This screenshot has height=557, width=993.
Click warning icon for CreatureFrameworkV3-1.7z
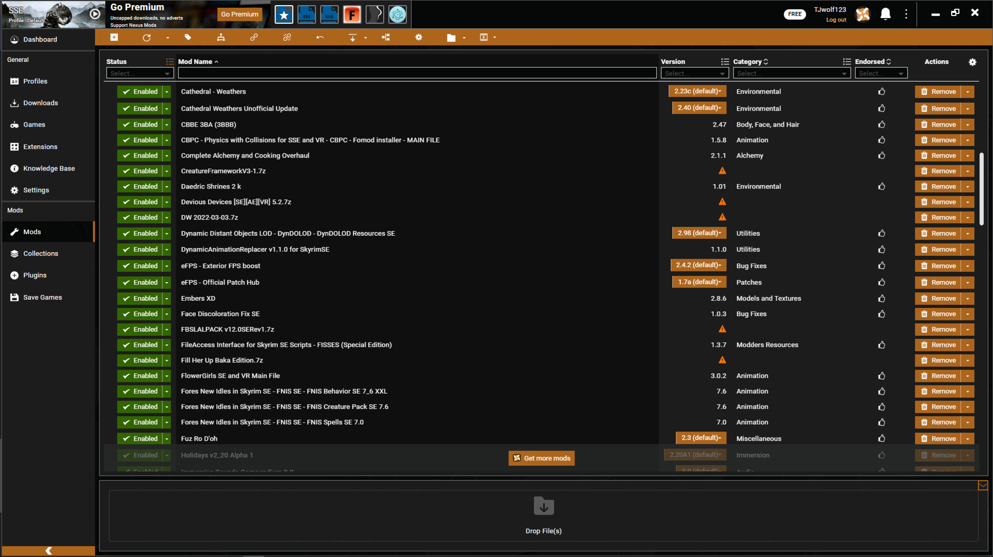[723, 171]
